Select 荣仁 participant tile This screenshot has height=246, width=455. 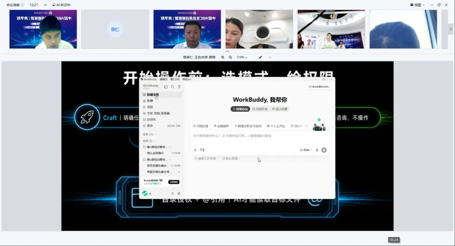(115, 29)
